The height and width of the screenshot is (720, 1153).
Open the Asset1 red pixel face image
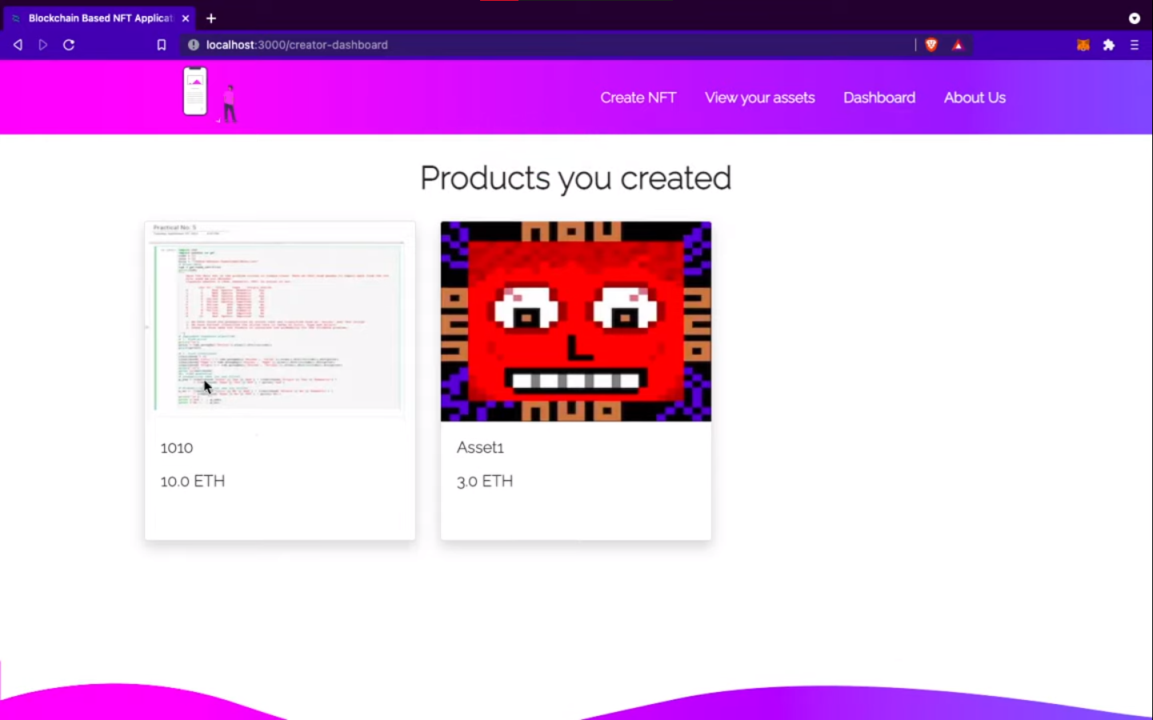(x=576, y=321)
